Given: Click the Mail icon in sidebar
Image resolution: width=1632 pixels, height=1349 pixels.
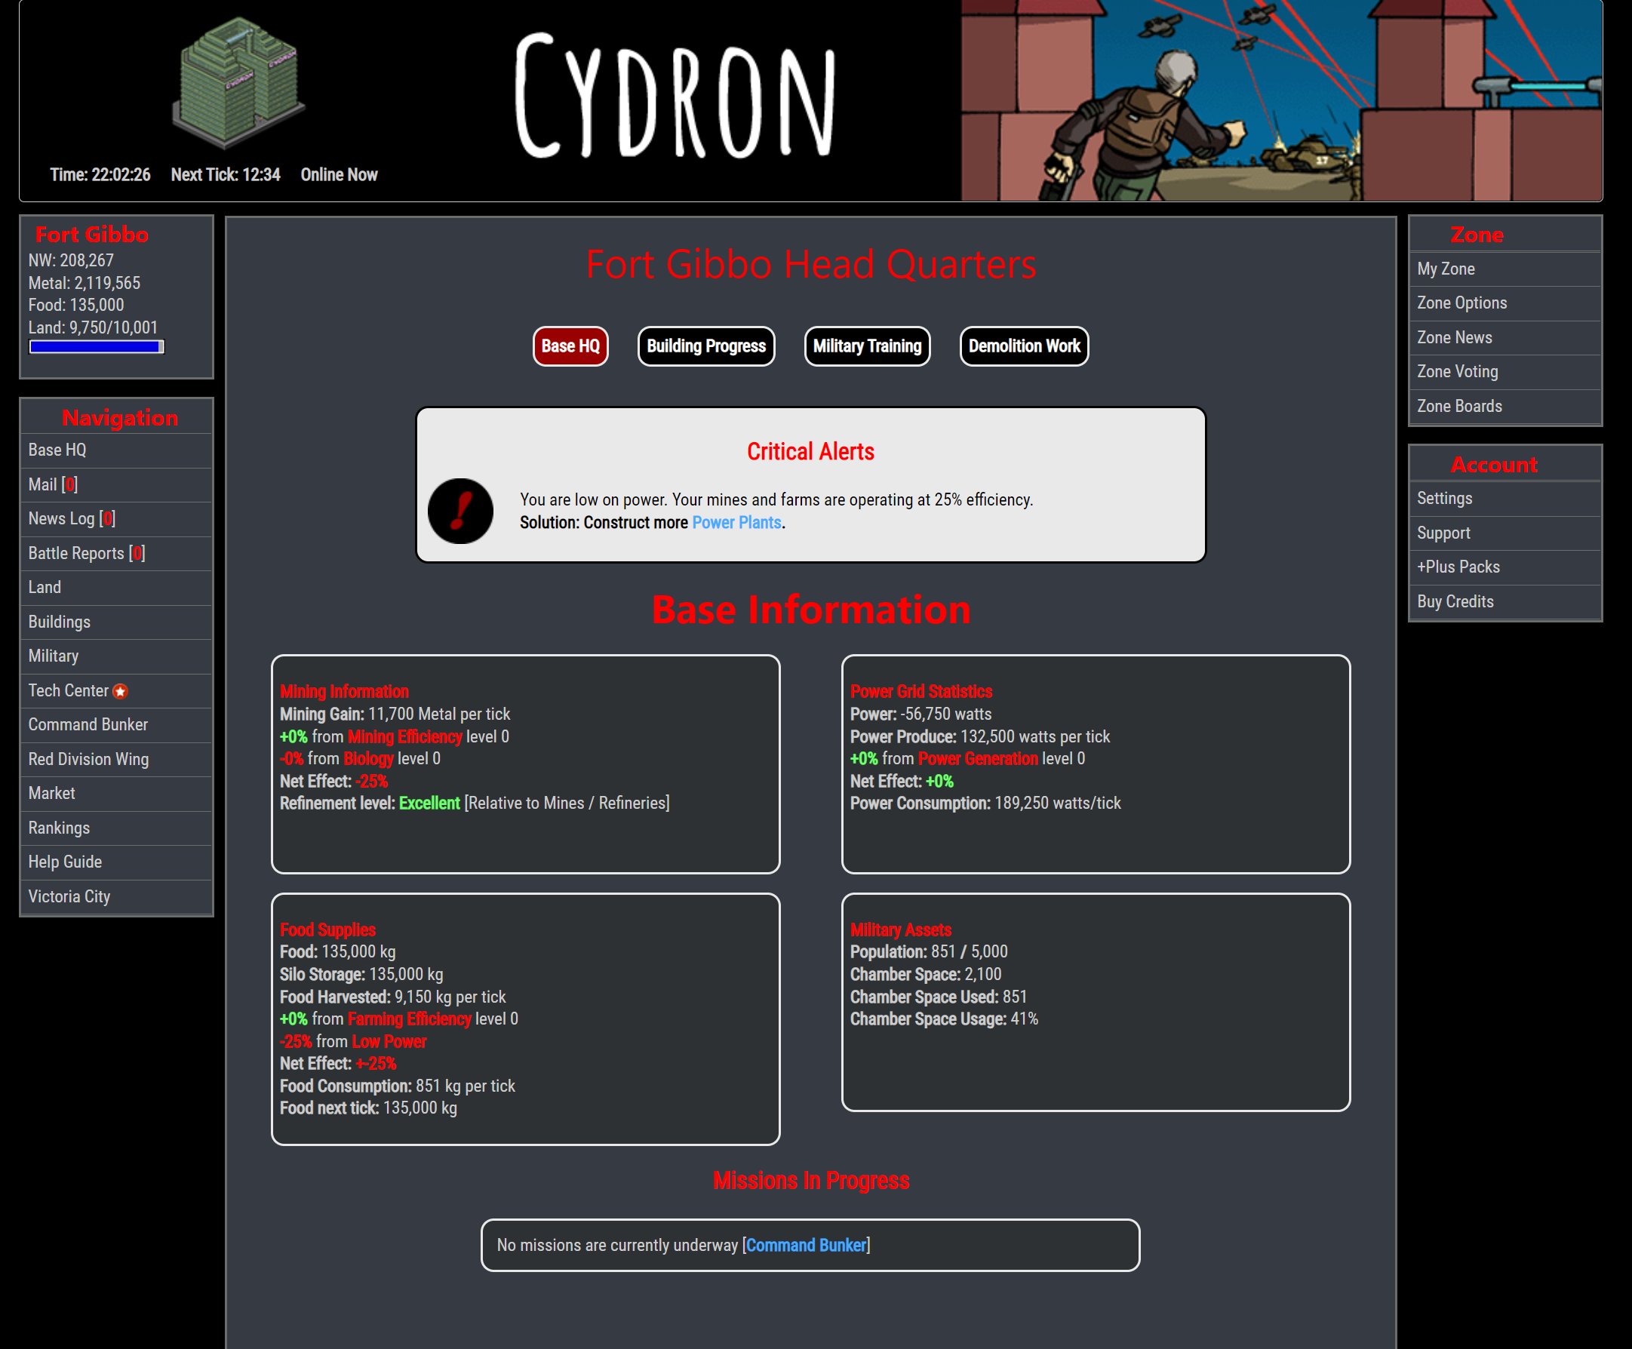Looking at the screenshot, I should (x=54, y=483).
